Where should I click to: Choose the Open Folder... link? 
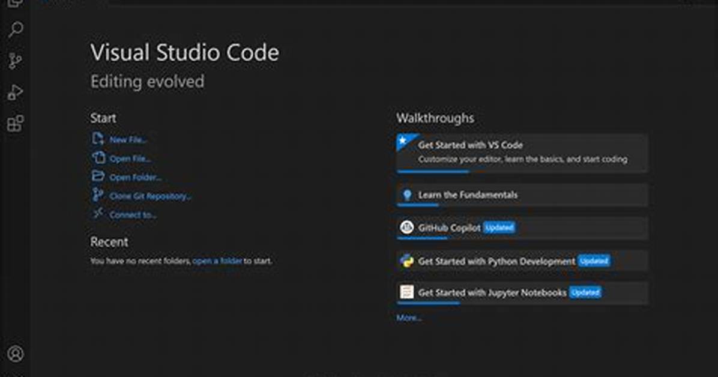[136, 177]
